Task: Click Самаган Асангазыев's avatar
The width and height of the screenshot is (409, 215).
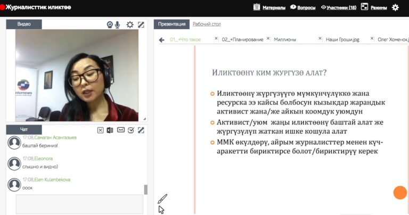Action: [14, 143]
